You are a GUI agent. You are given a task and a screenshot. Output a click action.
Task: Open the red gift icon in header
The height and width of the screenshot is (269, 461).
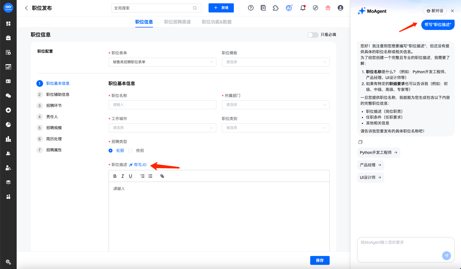tap(328, 8)
